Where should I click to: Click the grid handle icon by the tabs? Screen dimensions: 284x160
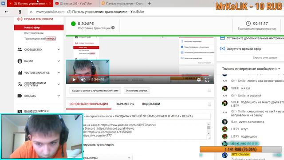click(209, 104)
